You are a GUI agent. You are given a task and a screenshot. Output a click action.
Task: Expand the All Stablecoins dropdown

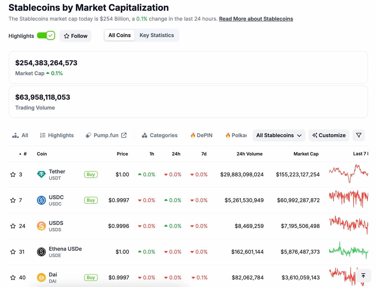[x=279, y=135]
